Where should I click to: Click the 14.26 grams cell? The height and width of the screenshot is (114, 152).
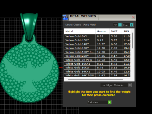coord(103,56)
